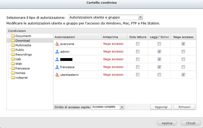The height and width of the screenshot is (128, 203).
Task: Click the everyone group icon
Action: tap(57, 44)
